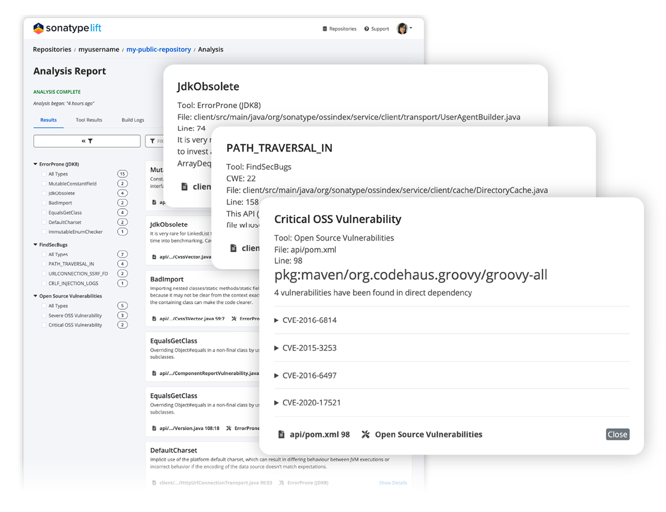Check the PATH_TRAVERSAL_IN filter checkbox
Viewport: 666px width, 512px height.
[x=44, y=264]
